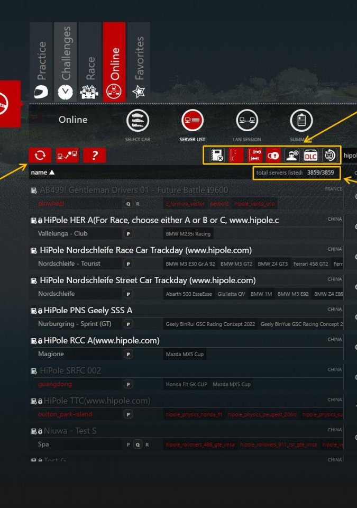357x508 pixels.
Task: Toggle the missing content servers filter
Action: tap(217, 155)
